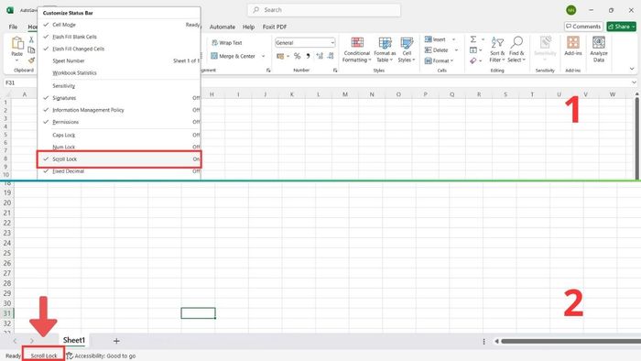Click the Share button
The height and width of the screenshot is (361, 641).
622,27
